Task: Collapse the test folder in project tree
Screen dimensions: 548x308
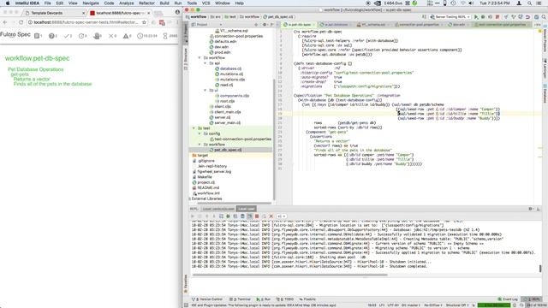Action: click(x=194, y=128)
